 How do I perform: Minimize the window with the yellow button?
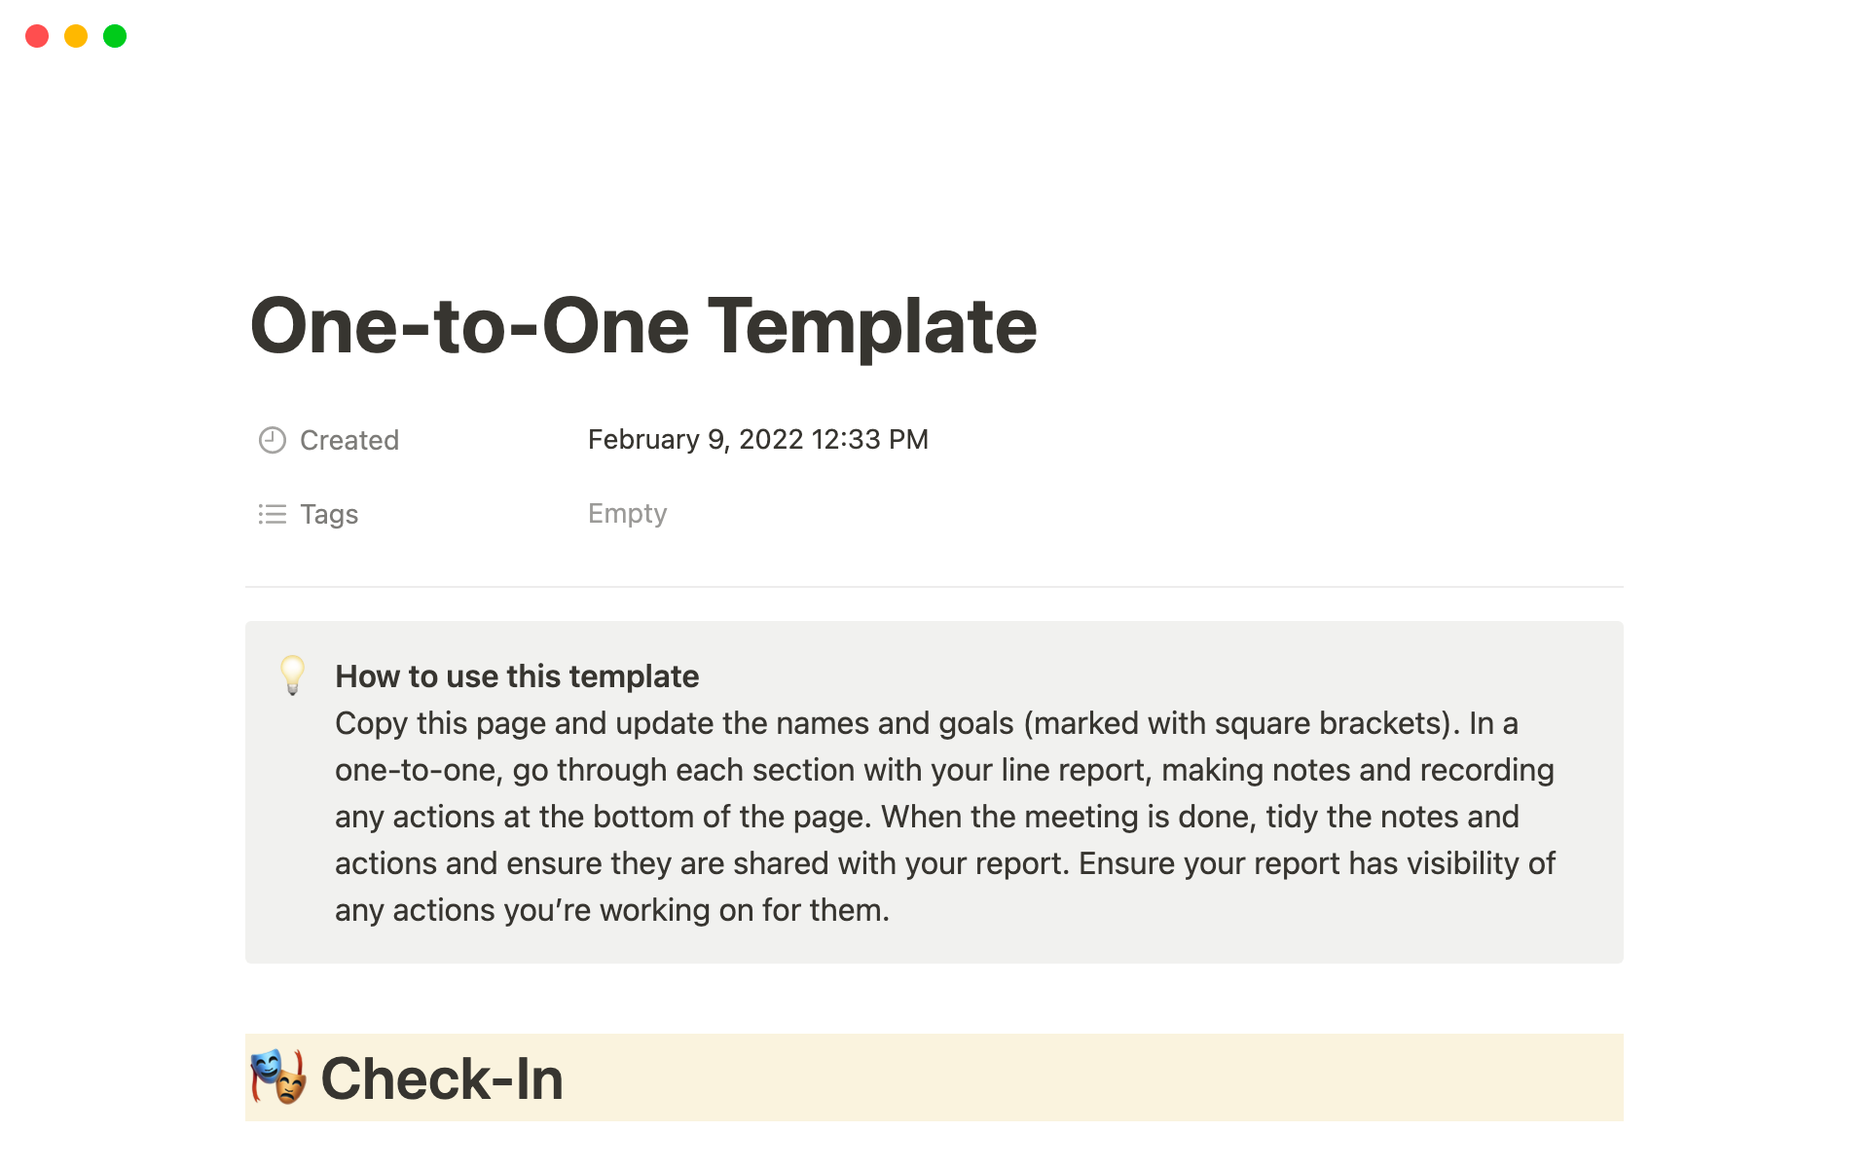pyautogui.click(x=76, y=36)
